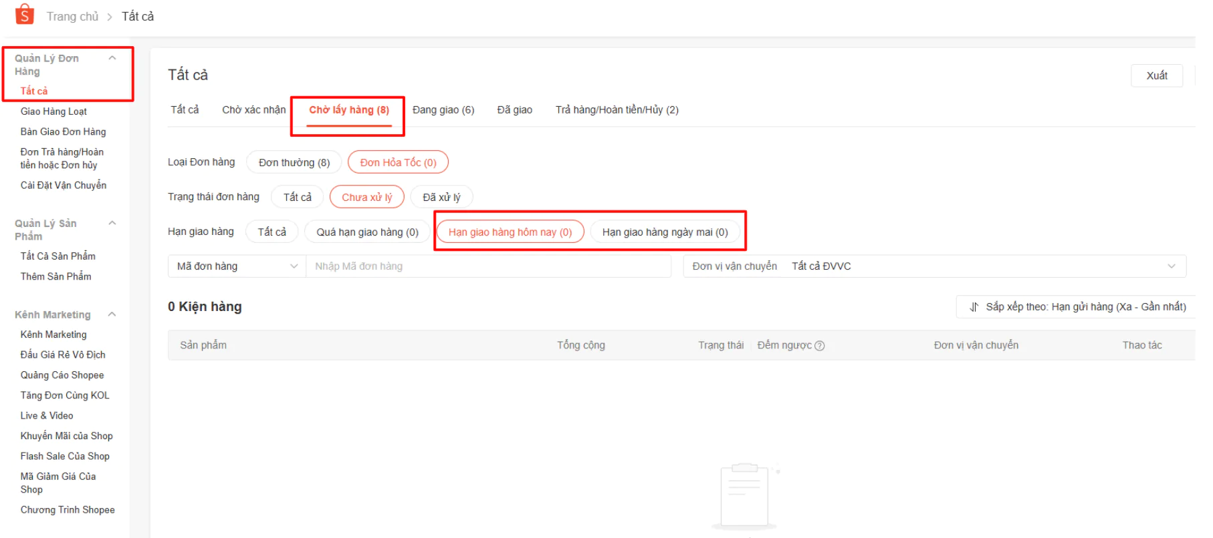
Task: Collapse the Quản Lý Đơn Hàng section
Action: [112, 58]
